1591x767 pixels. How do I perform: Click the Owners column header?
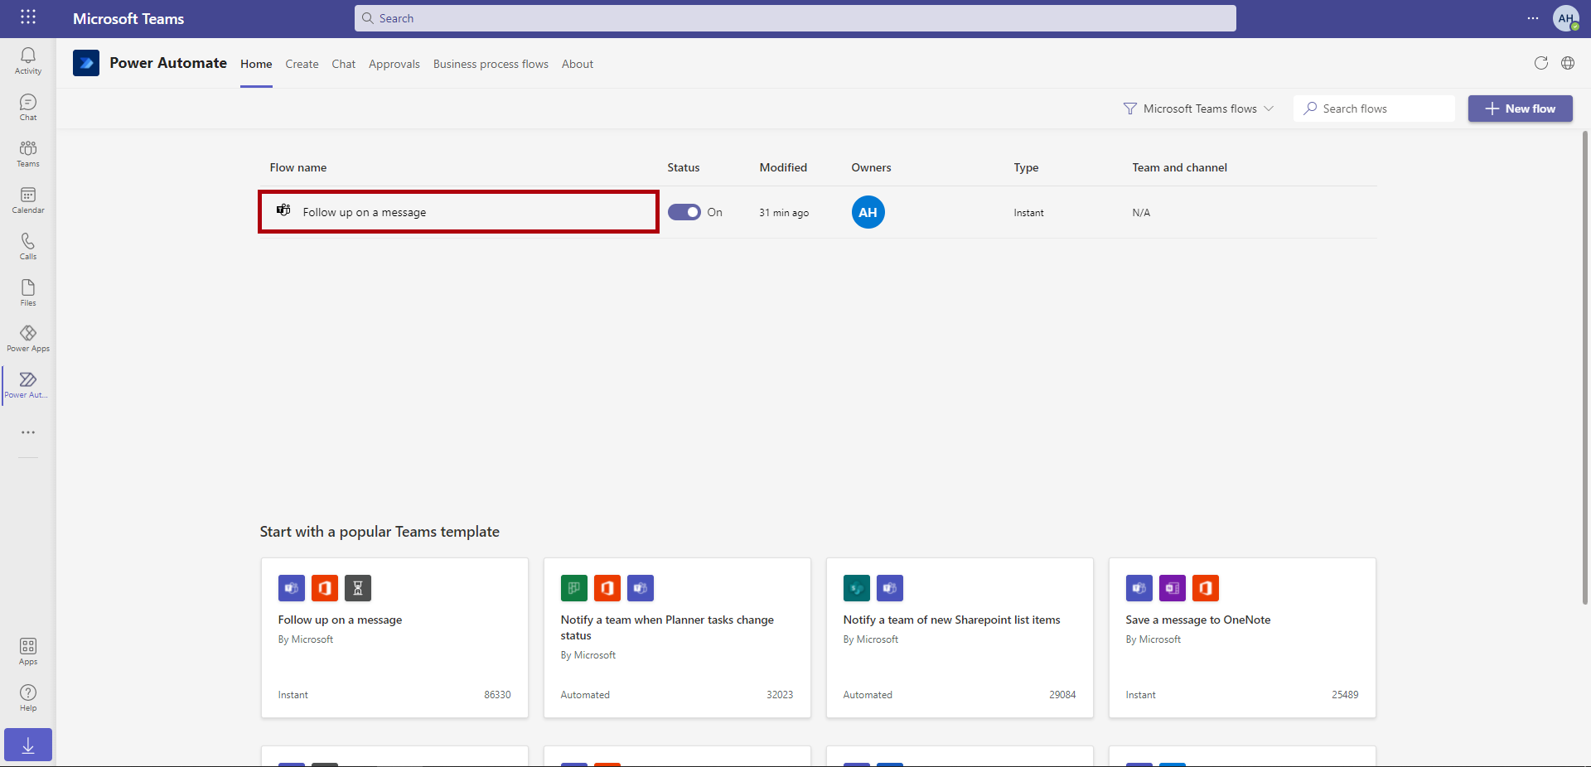872,167
